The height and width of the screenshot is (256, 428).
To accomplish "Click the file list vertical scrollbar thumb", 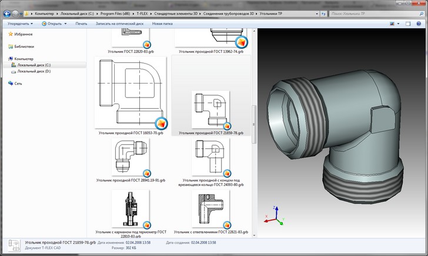I will point(254,124).
